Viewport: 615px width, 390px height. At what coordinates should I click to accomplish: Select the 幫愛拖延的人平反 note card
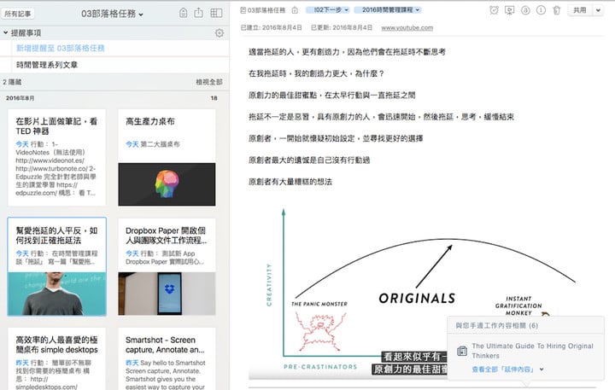[57, 266]
